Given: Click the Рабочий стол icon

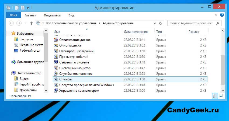Looking at the screenshot, I should 16,51.
